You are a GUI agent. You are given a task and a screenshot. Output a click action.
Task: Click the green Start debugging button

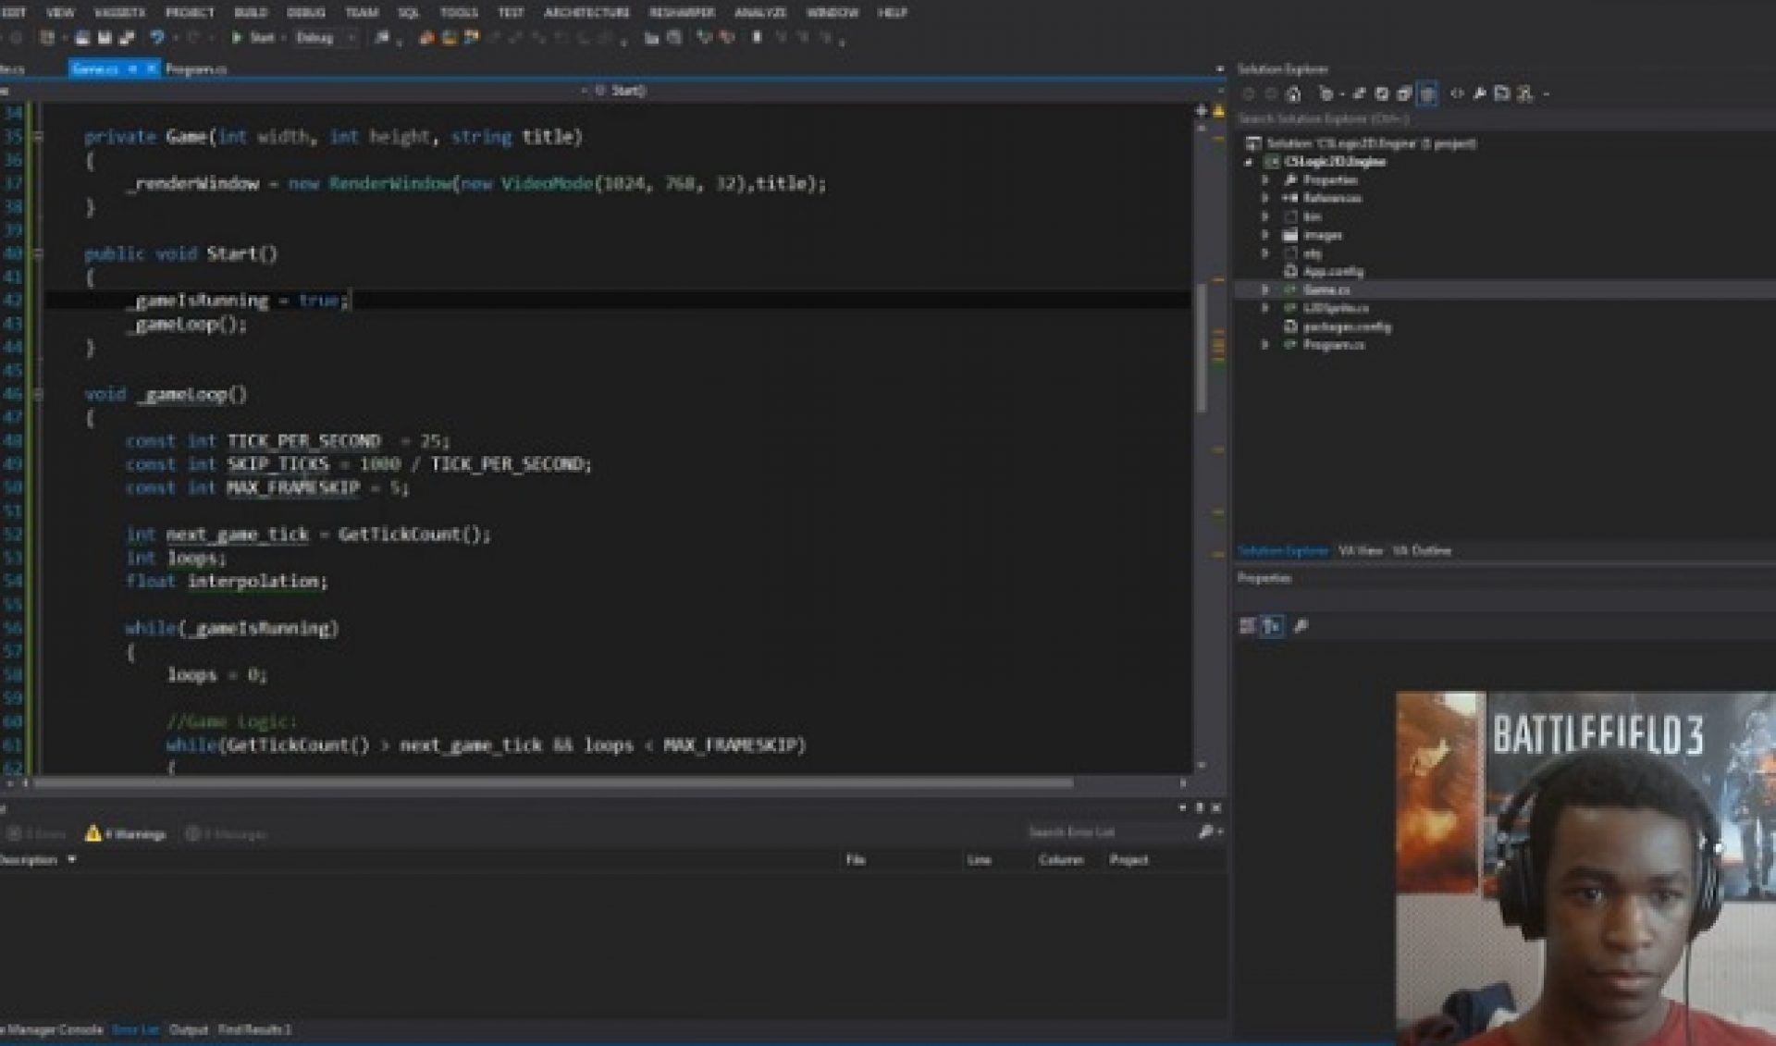253,38
